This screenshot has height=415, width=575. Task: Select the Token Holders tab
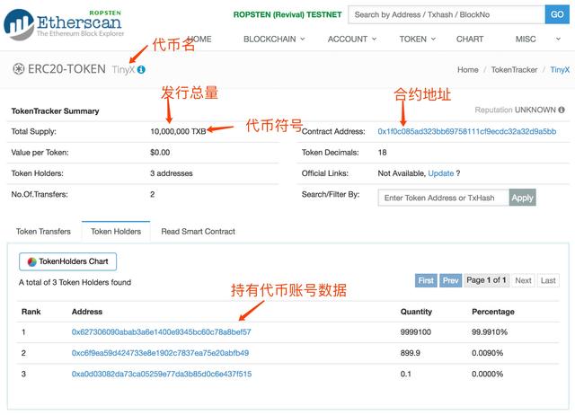pos(116,232)
